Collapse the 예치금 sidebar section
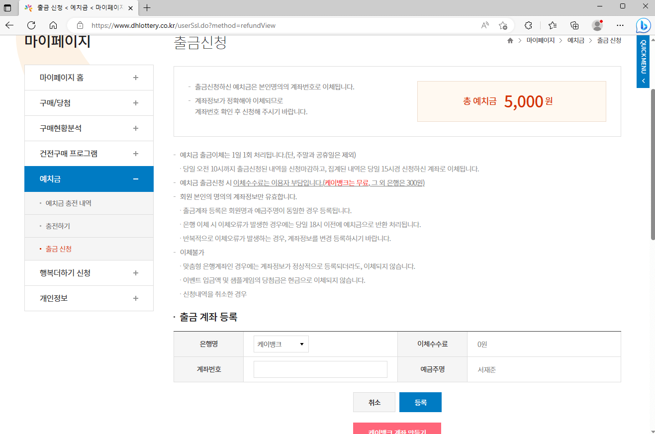Screen dimensions: 655x434 click(x=135, y=179)
